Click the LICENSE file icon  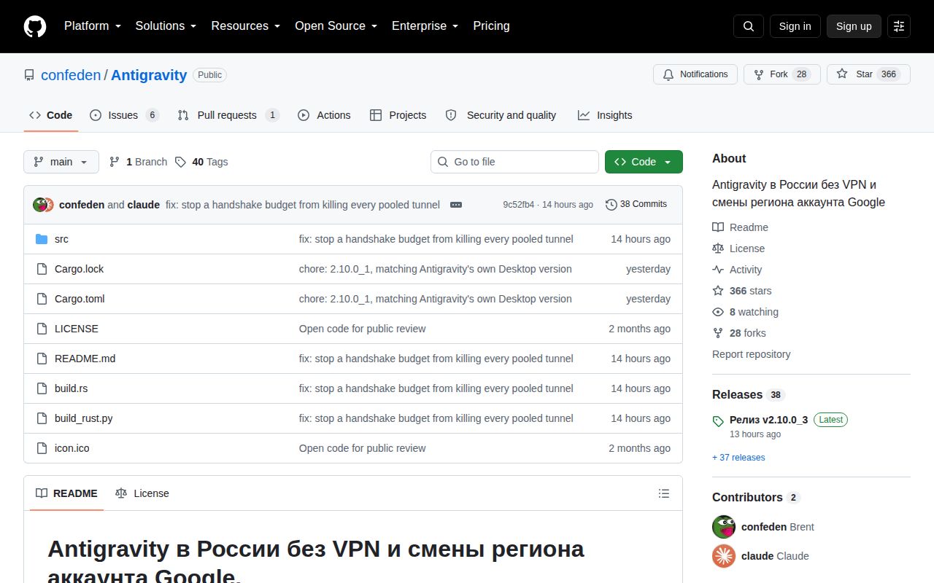[42, 329]
